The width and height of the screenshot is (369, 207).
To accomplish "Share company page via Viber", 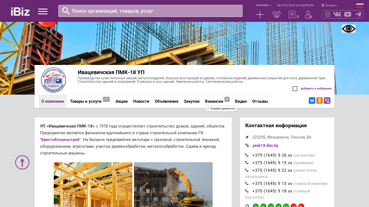I will [327, 101].
